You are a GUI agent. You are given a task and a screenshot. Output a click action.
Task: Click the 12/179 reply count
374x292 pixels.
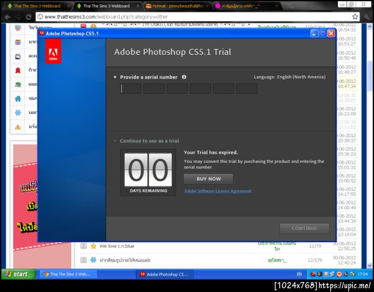pos(315,260)
